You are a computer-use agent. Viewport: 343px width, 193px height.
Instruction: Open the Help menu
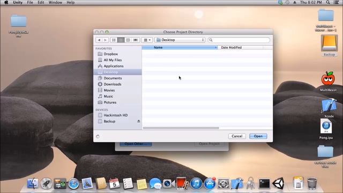[x=70, y=2]
